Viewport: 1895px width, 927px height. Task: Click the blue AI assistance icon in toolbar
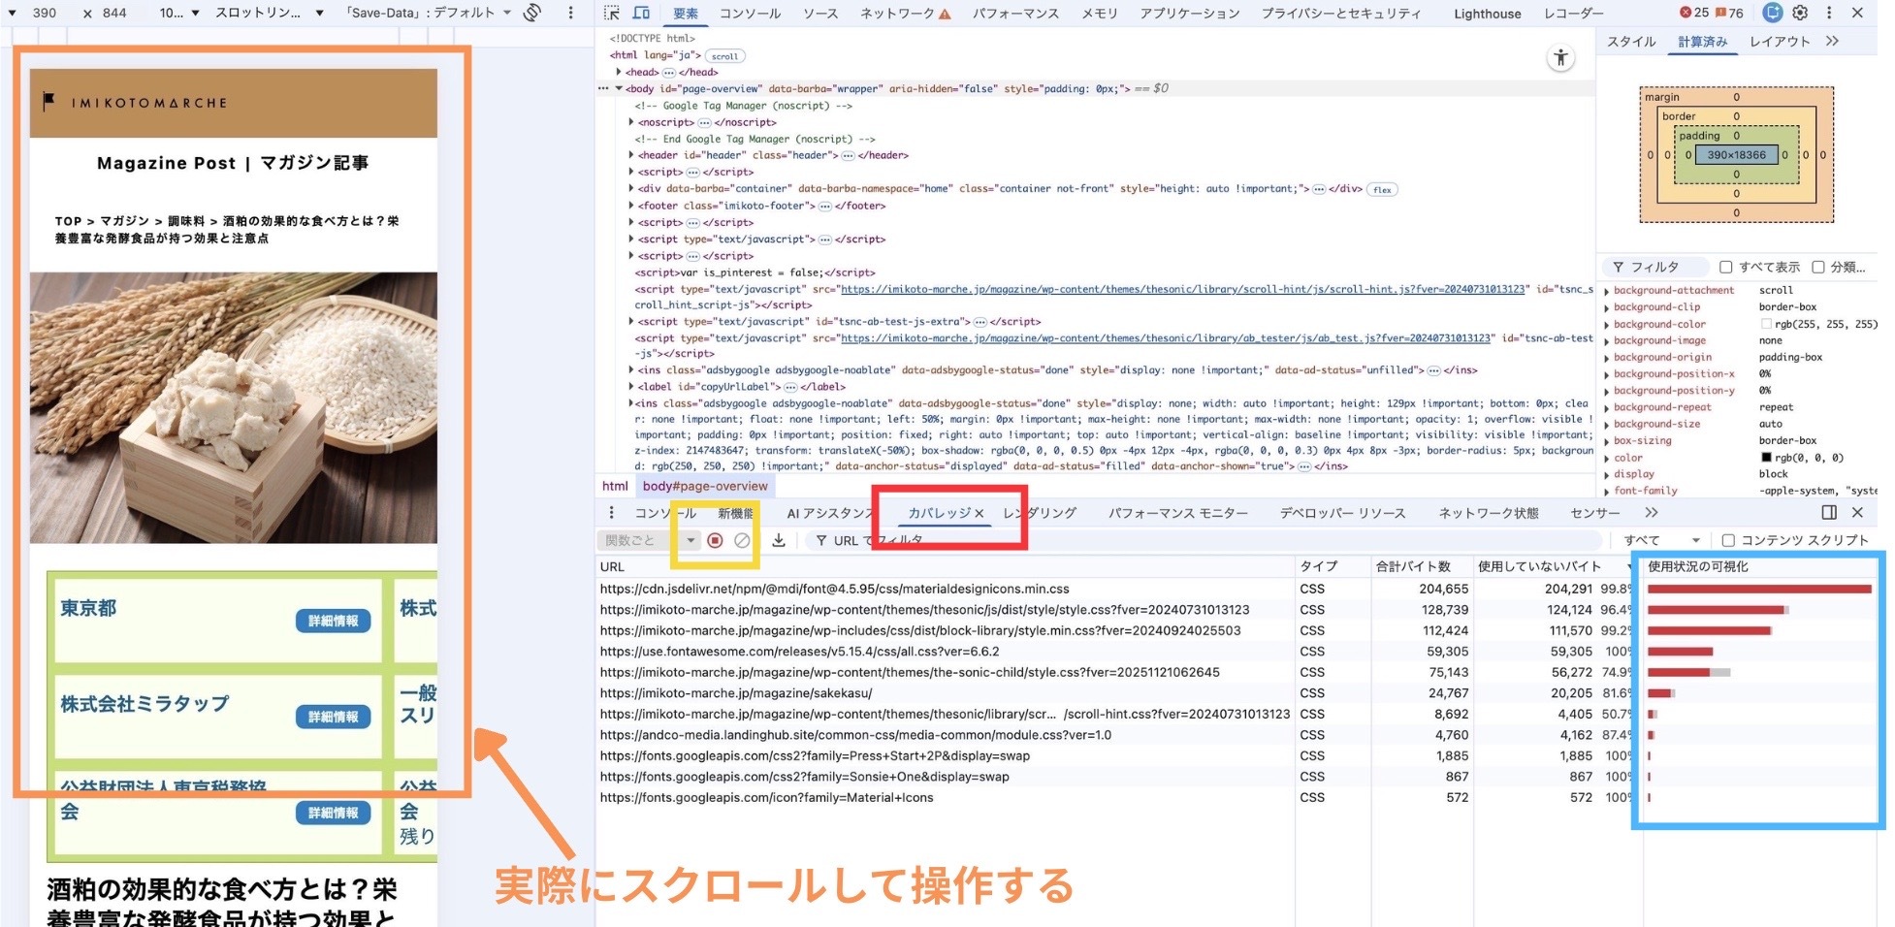[1773, 13]
